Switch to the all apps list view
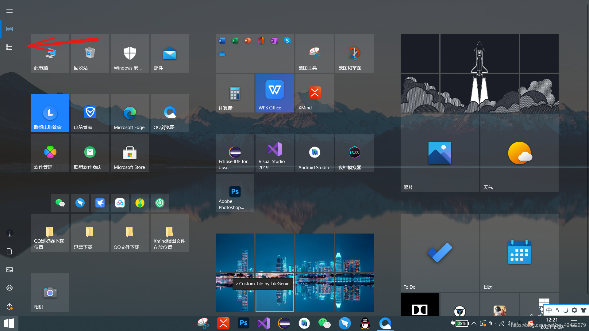Screen dimensions: 589x331 [10, 47]
